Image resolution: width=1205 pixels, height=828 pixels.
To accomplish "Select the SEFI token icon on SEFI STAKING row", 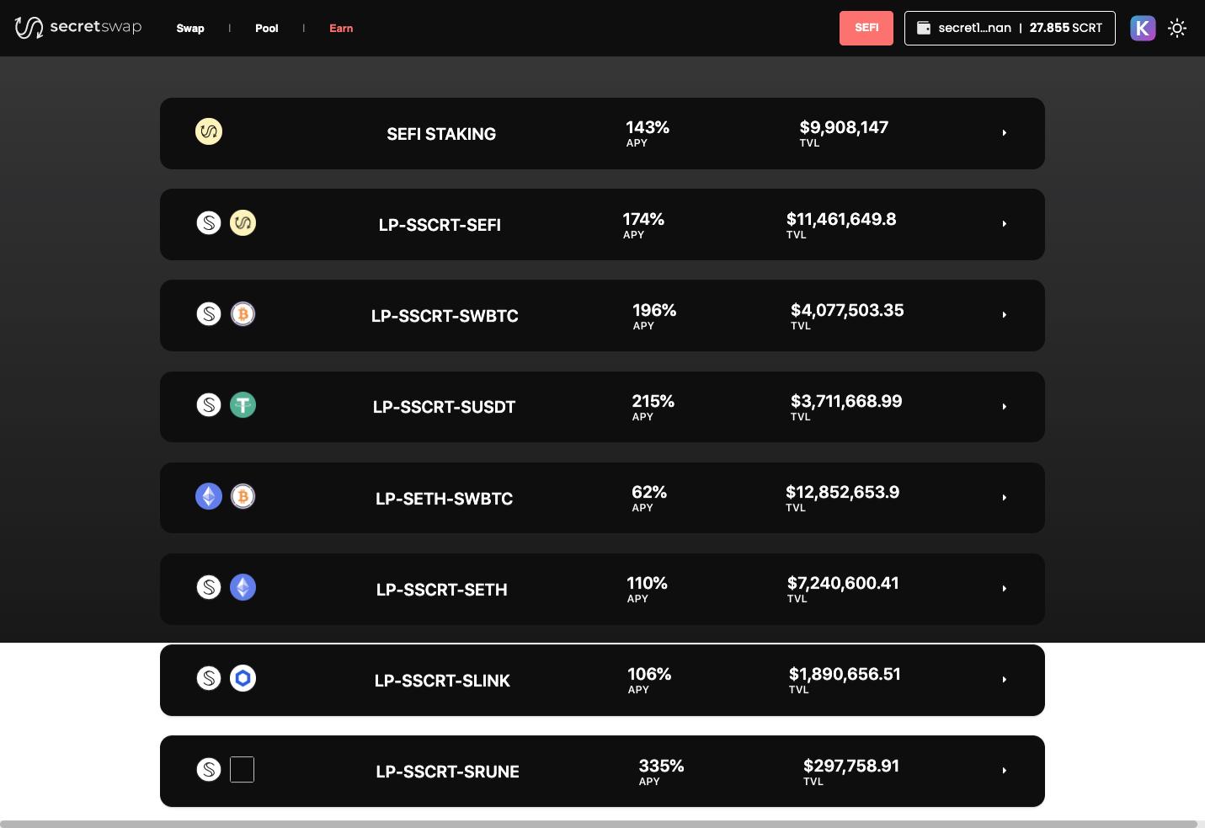I will coord(208,131).
